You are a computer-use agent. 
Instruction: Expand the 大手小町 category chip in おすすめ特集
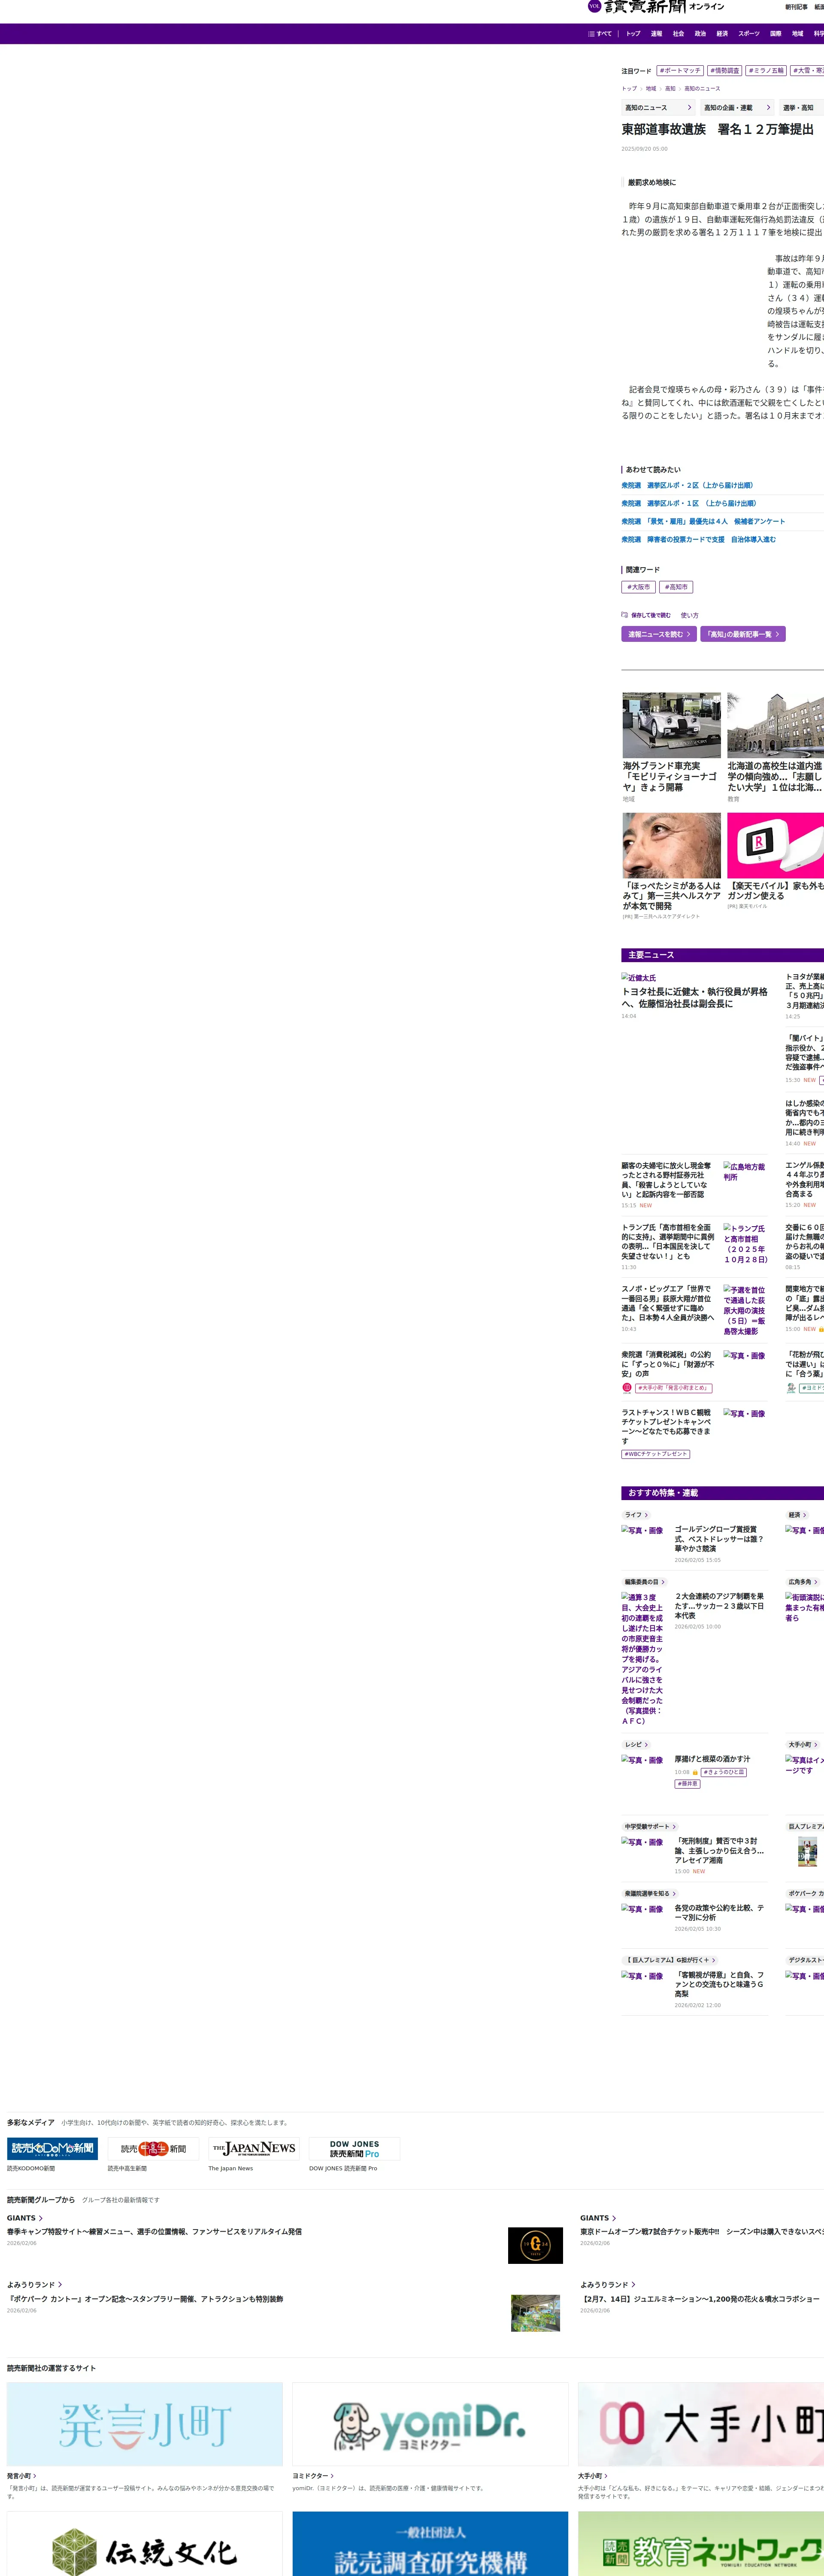[803, 1745]
